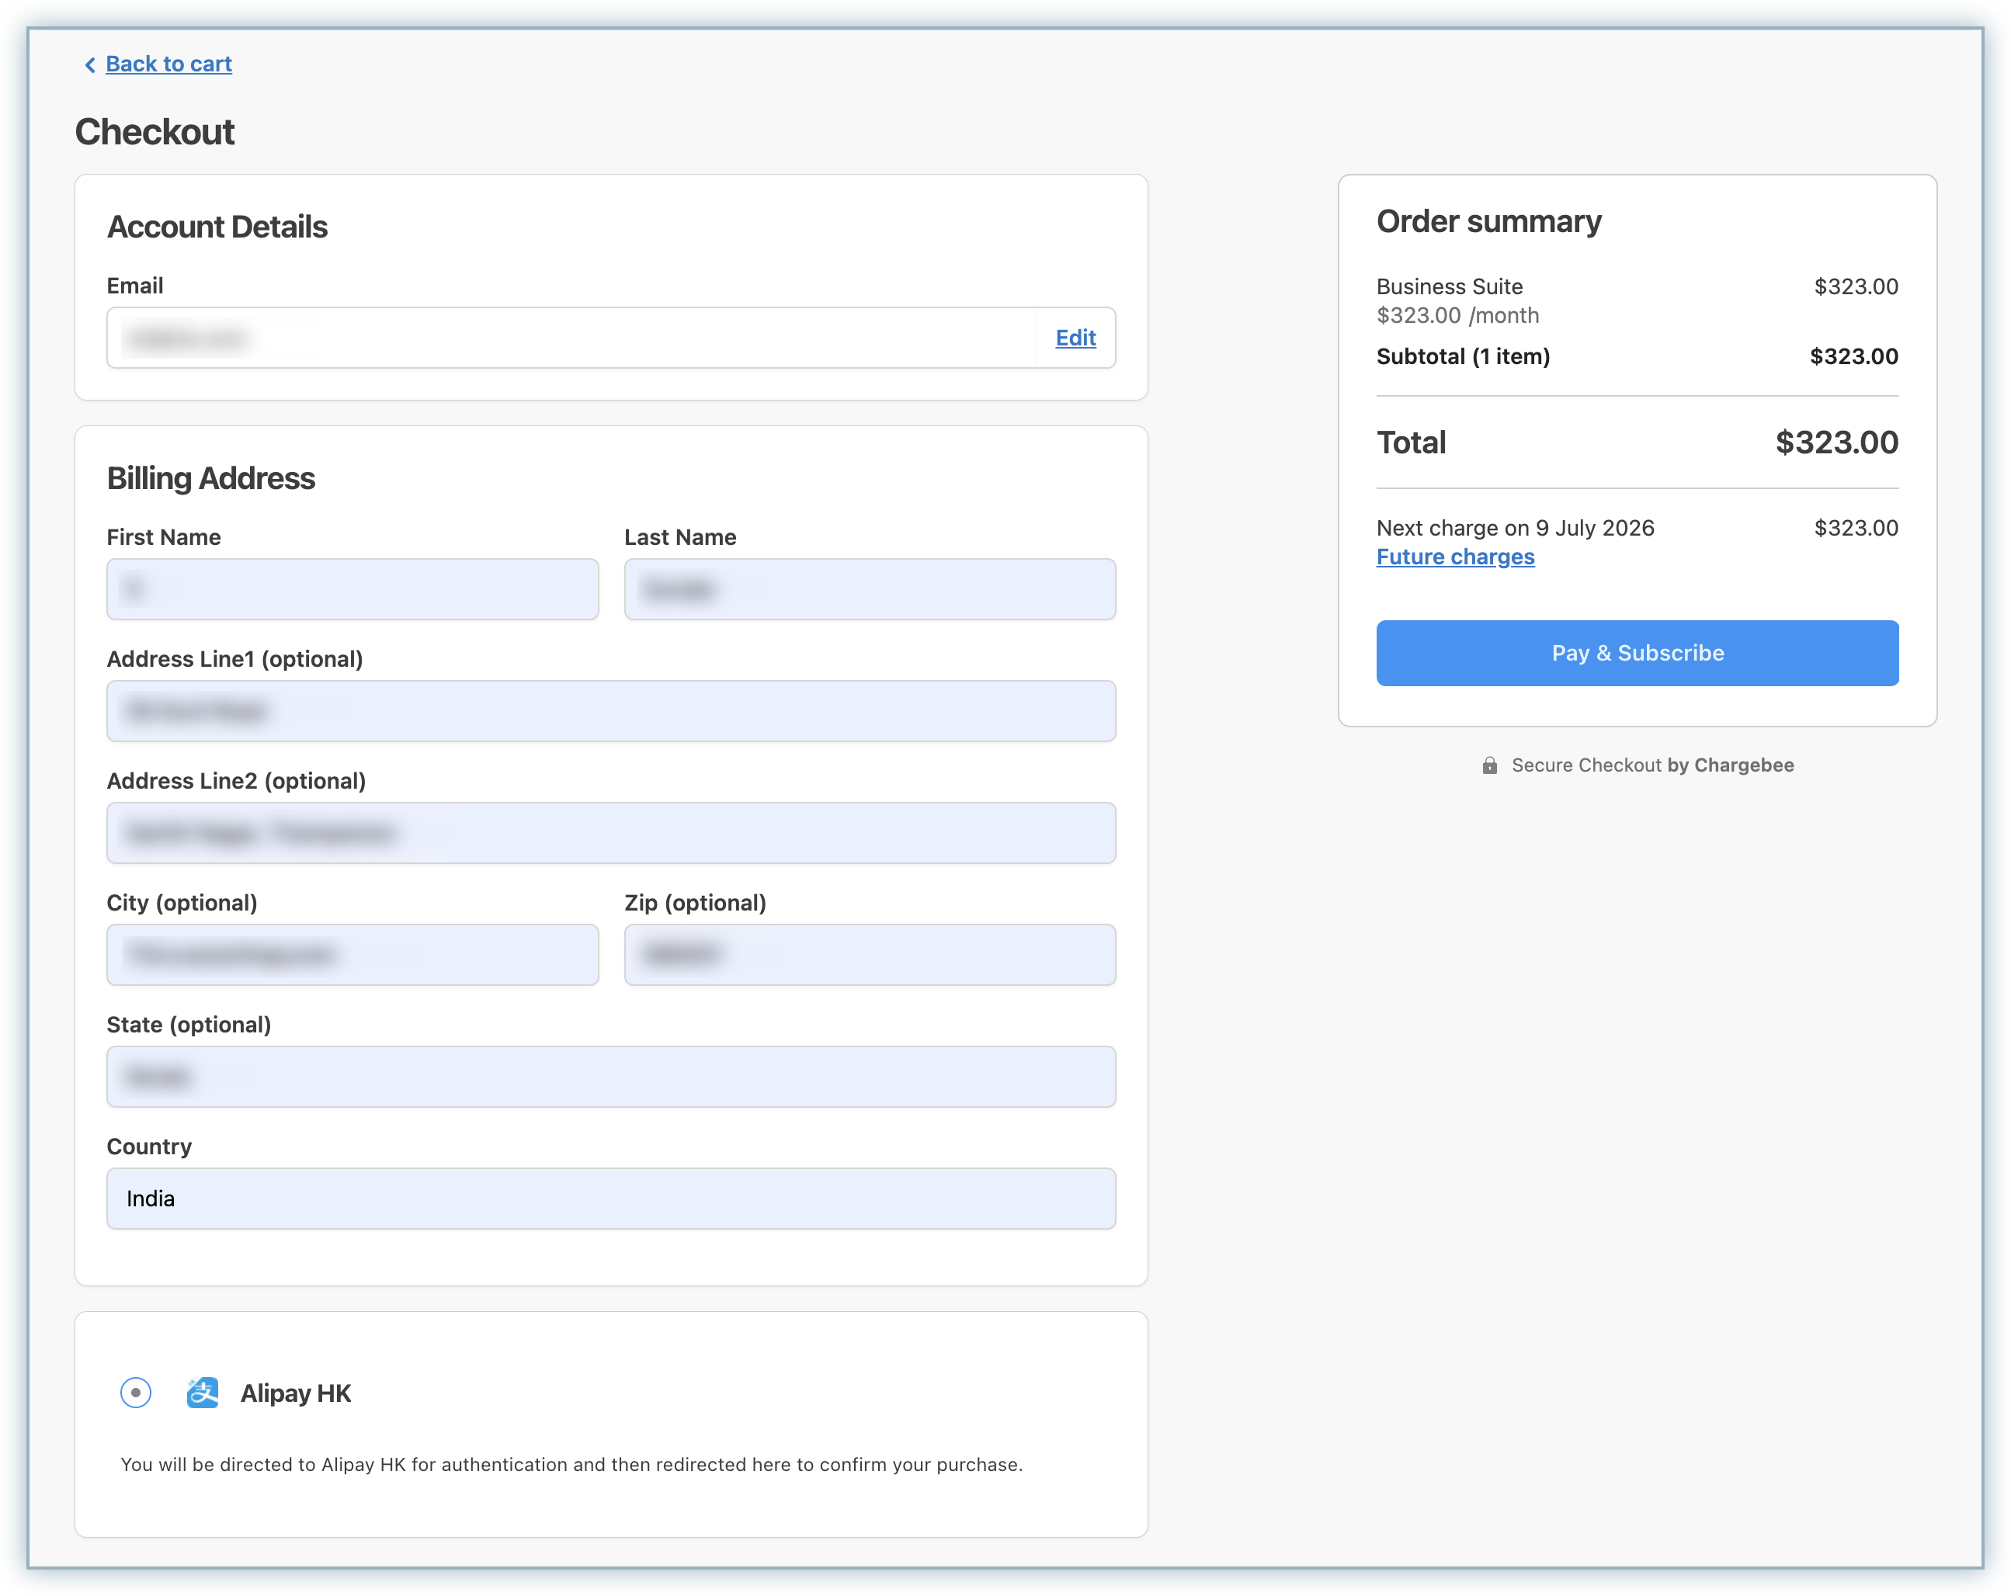This screenshot has width=2011, height=1596.
Task: Open the Country field showing India
Action: tap(611, 1199)
